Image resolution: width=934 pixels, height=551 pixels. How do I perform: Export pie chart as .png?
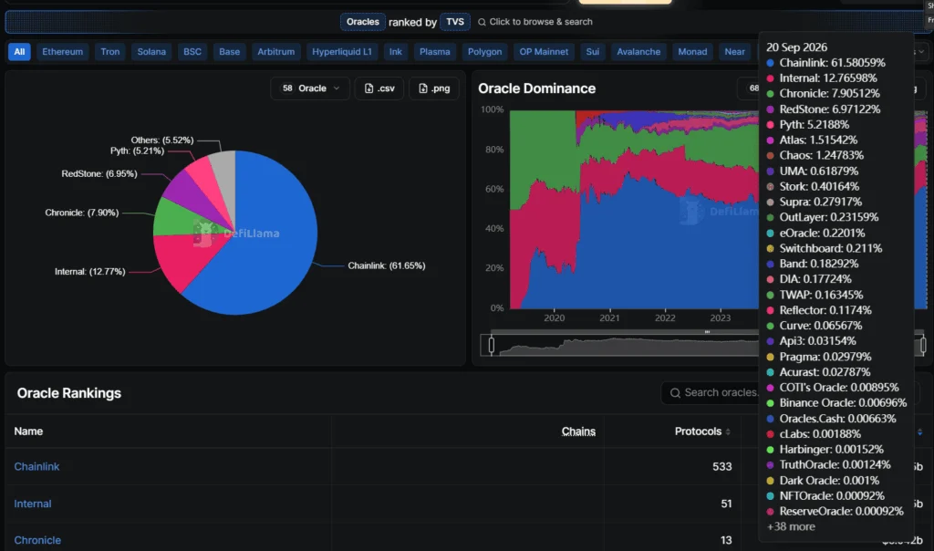pyautogui.click(x=434, y=88)
